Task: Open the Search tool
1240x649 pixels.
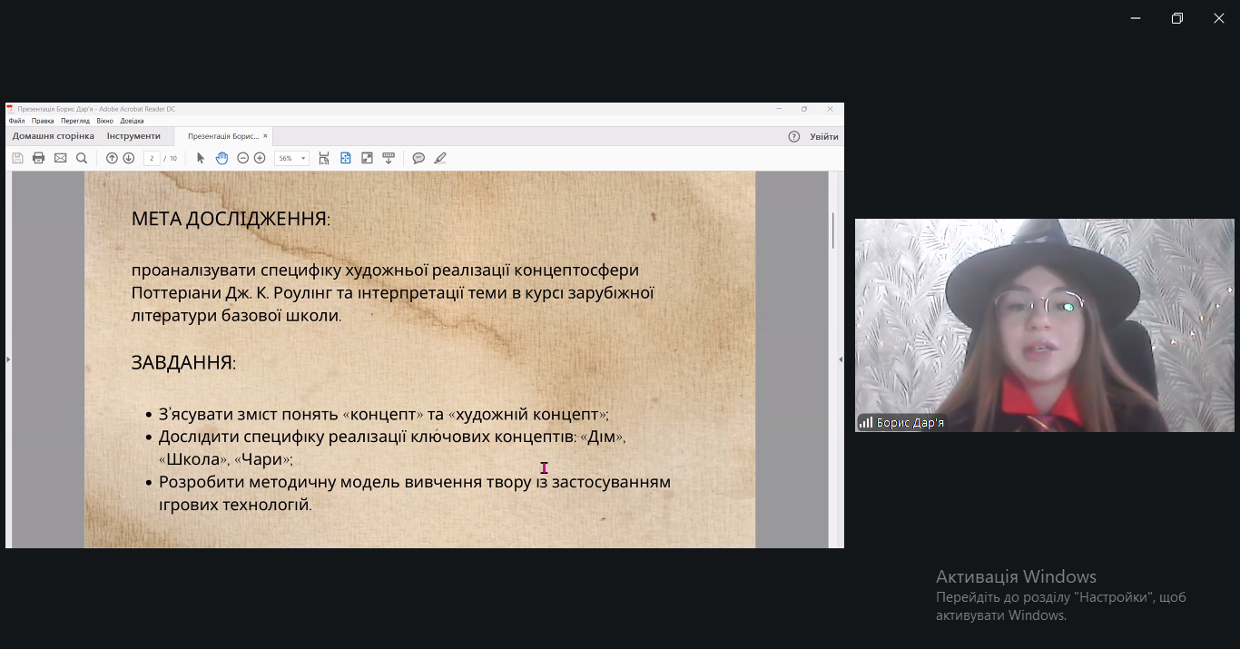Action: click(x=82, y=157)
